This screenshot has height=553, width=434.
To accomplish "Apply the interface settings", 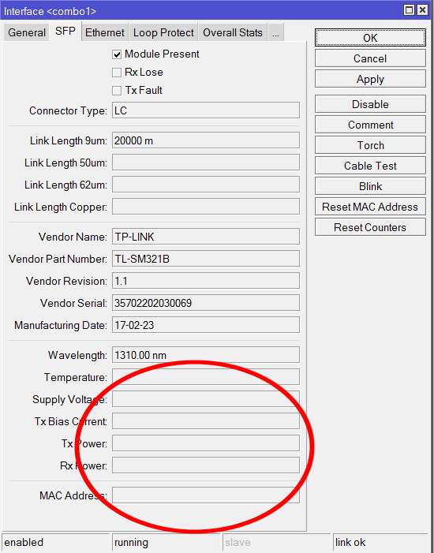I will [x=370, y=79].
